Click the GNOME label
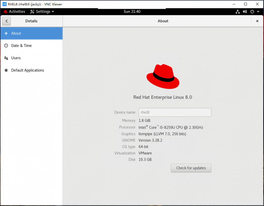Image resolution: width=264 pixels, height=206 pixels. (129, 140)
